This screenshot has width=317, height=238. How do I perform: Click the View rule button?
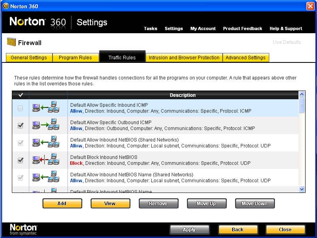[111, 203]
